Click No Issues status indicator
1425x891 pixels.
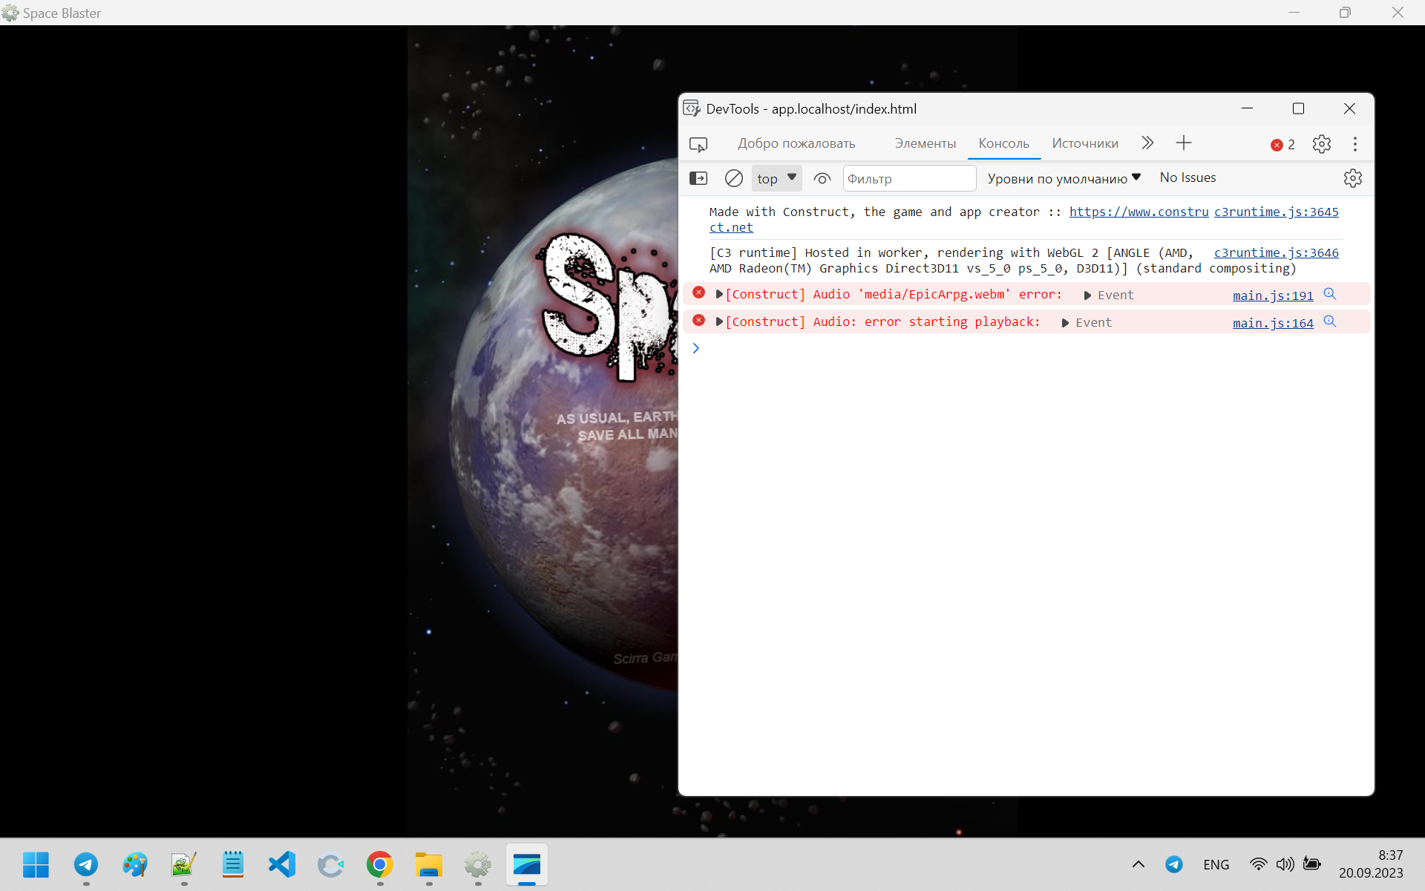point(1187,177)
